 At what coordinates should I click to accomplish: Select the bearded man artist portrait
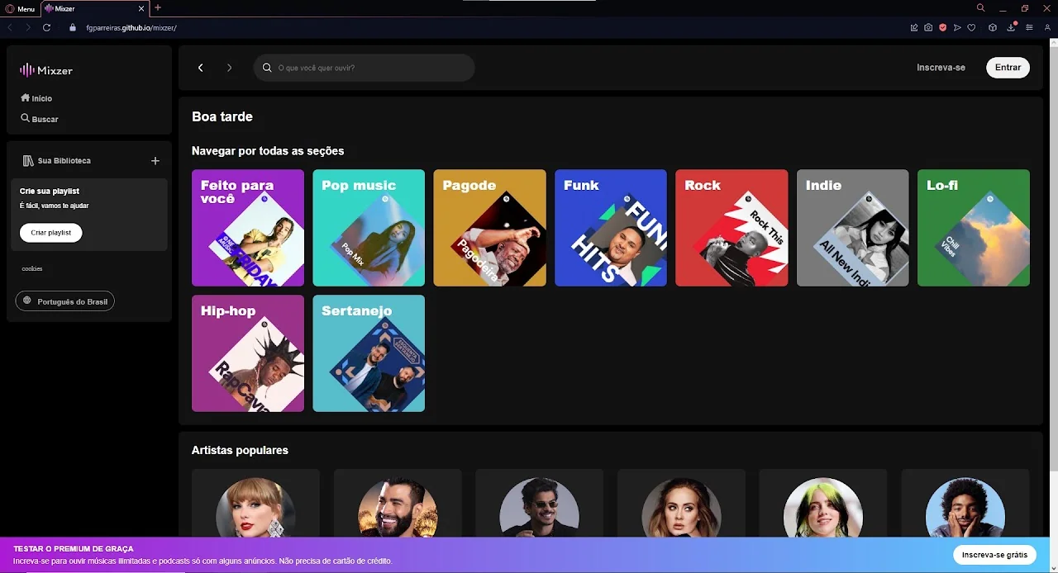pyautogui.click(x=398, y=508)
